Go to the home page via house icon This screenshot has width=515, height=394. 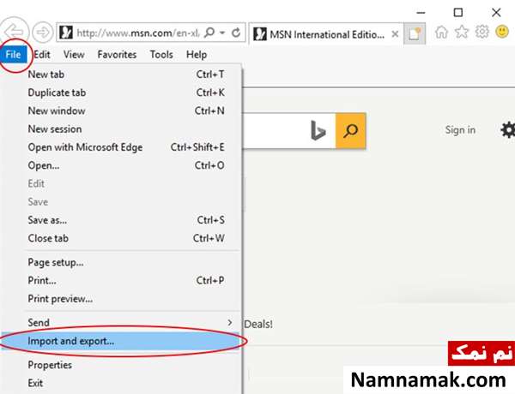[x=441, y=33]
